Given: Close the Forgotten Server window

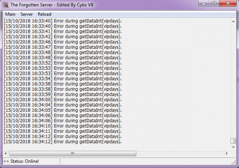Looking at the screenshot, I should point(228,3).
